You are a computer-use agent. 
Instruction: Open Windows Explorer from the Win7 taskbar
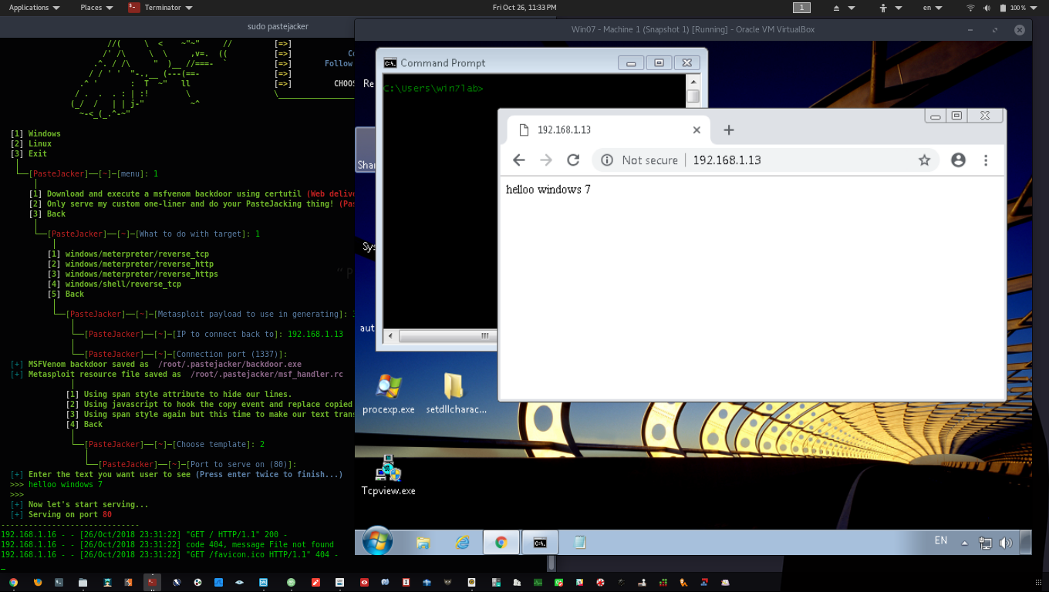coord(423,542)
